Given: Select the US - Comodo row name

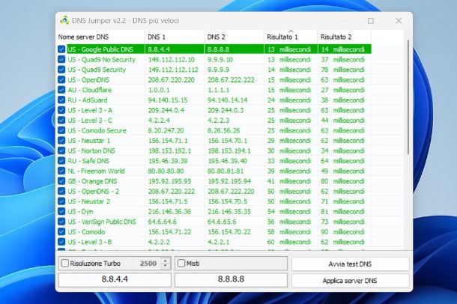Looking at the screenshot, I should [x=86, y=232].
